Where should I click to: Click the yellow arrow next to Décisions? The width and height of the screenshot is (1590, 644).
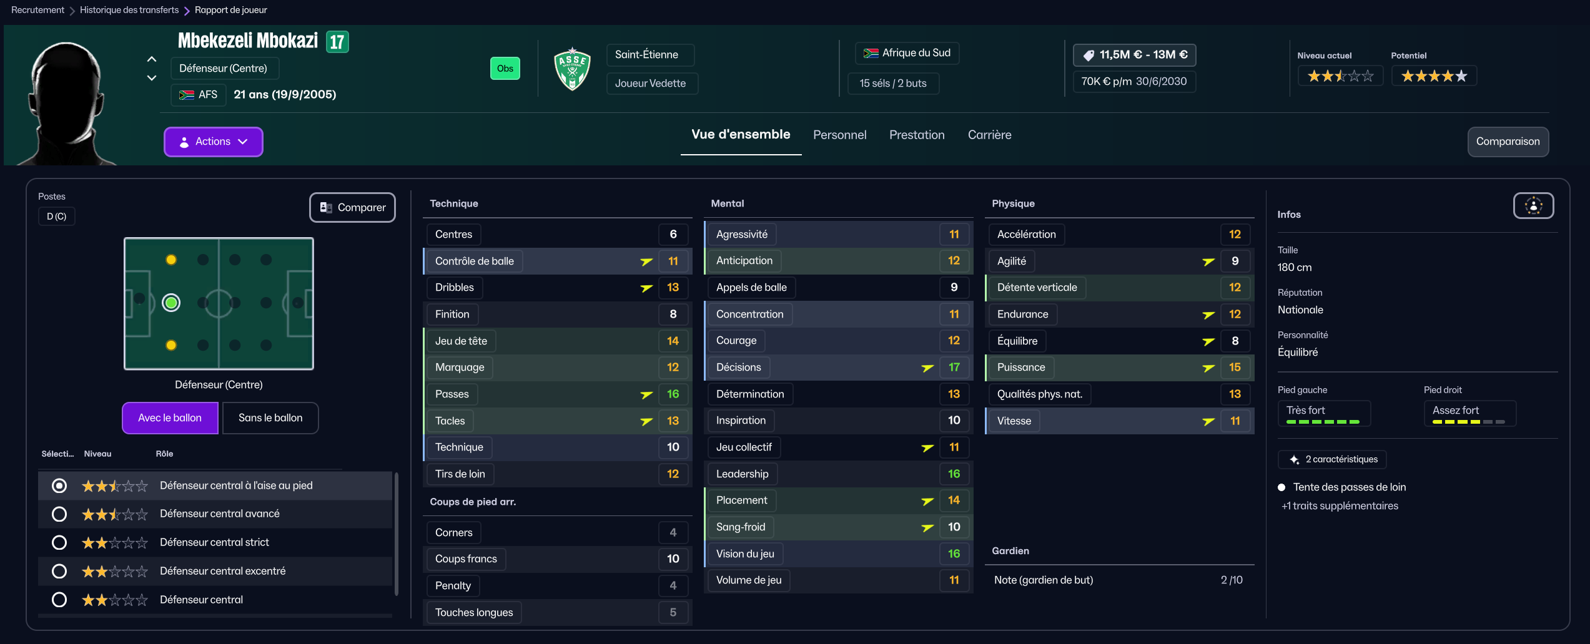(927, 368)
